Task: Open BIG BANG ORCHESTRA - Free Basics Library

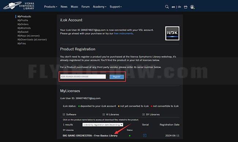Action: click(x=90, y=136)
